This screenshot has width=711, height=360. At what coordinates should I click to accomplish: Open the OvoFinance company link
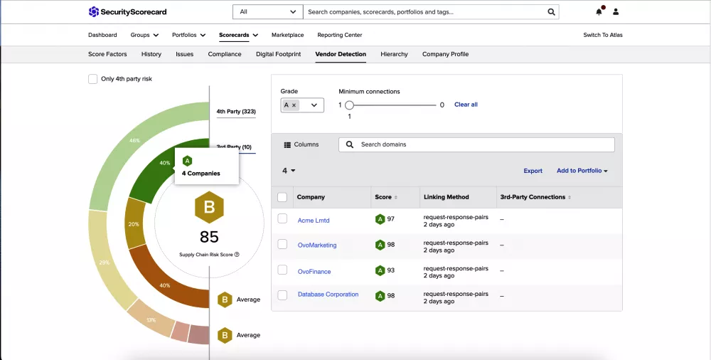pos(314,272)
